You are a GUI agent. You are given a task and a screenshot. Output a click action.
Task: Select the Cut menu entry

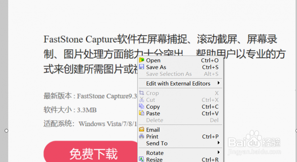click(x=180, y=100)
